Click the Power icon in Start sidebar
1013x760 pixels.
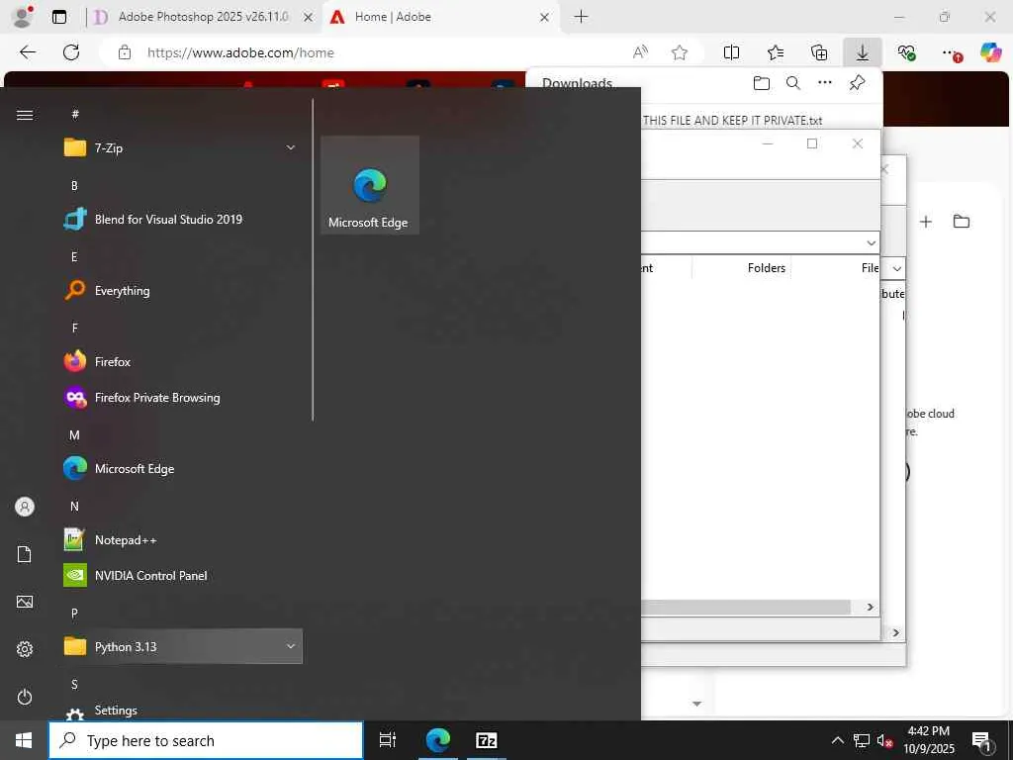(x=25, y=697)
